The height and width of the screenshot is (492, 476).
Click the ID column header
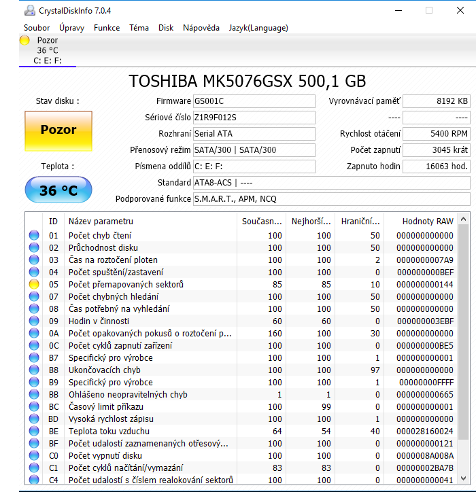pyautogui.click(x=53, y=222)
